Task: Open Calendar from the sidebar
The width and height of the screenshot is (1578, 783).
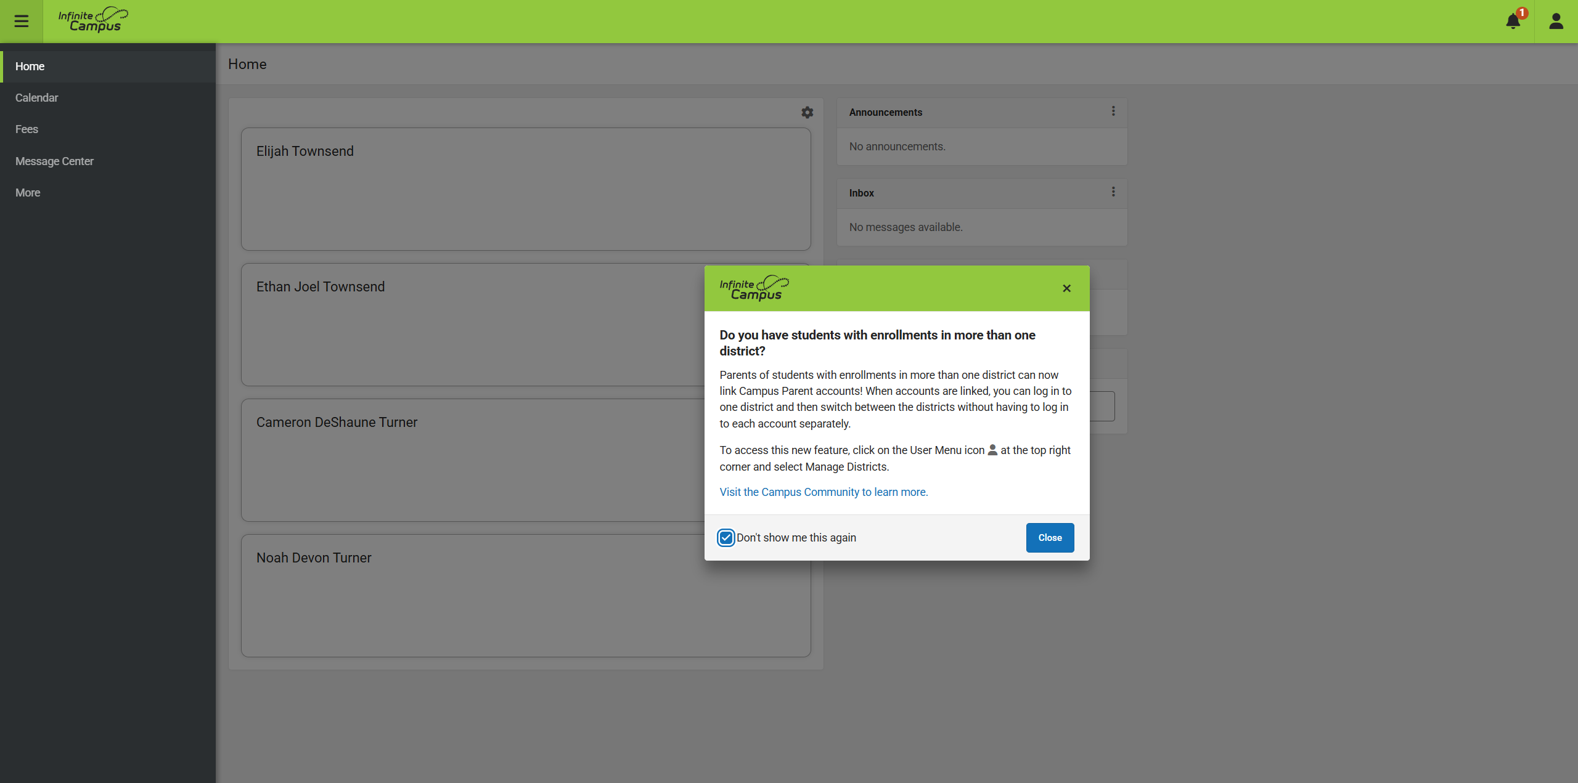Action: tap(108, 98)
